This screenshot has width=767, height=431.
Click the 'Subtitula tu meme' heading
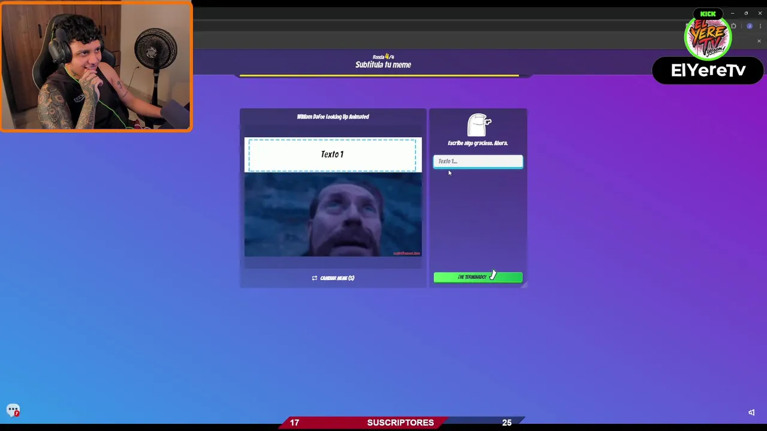(383, 65)
